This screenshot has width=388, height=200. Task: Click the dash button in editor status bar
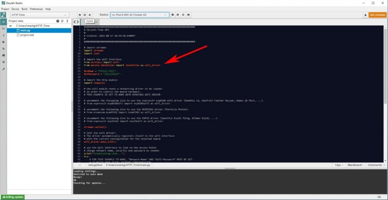coord(80,165)
